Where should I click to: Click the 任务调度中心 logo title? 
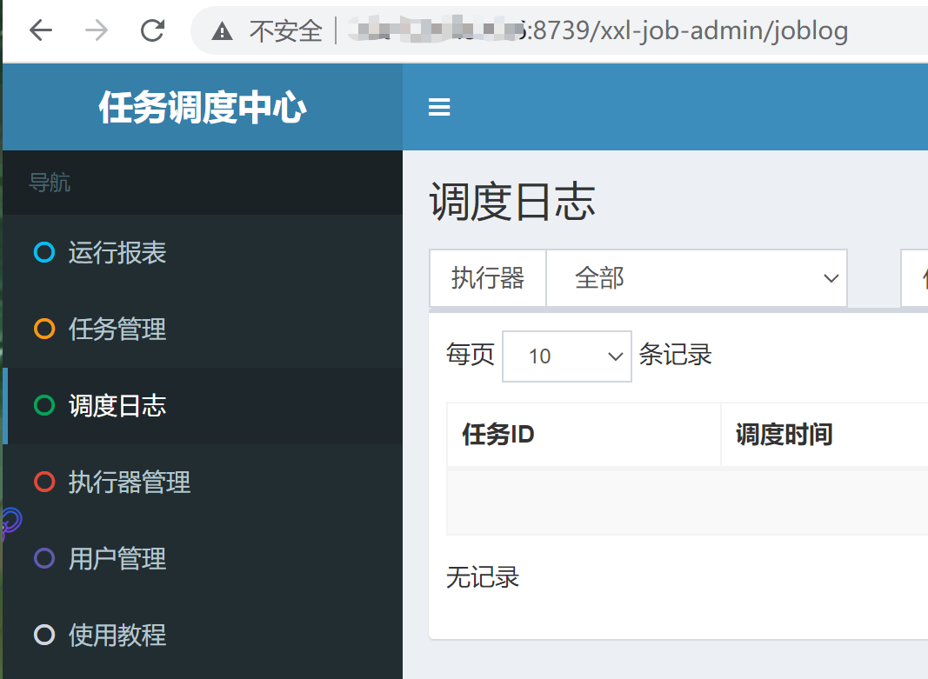pyautogui.click(x=202, y=108)
